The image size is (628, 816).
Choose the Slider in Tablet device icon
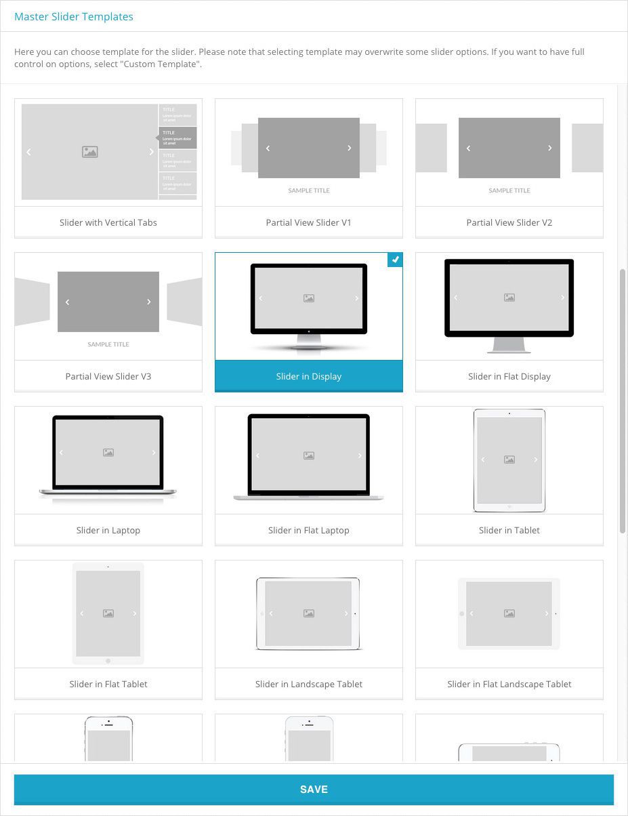(509, 460)
